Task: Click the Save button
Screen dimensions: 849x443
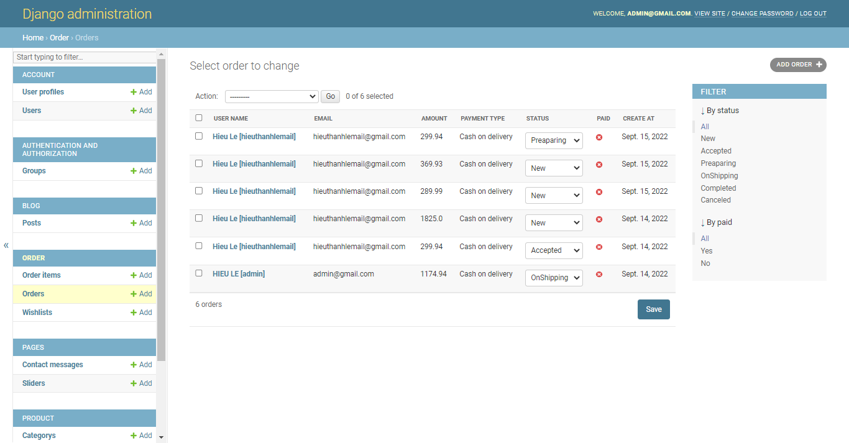Action: click(654, 309)
